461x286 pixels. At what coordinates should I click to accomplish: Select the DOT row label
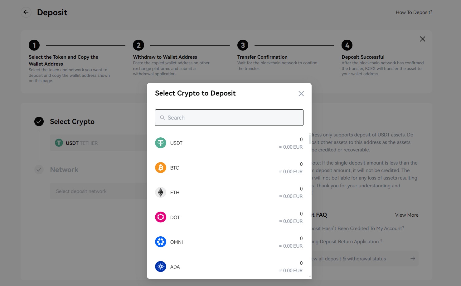[x=175, y=218]
